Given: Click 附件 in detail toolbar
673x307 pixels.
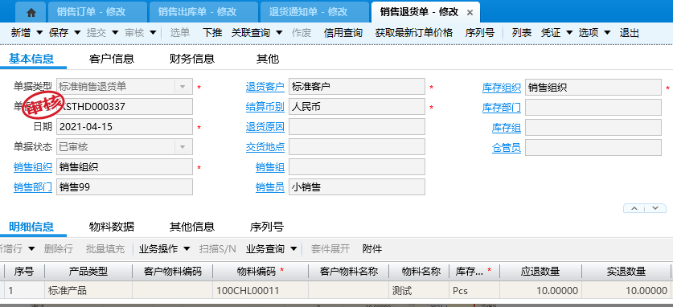Looking at the screenshot, I should coord(372,248).
